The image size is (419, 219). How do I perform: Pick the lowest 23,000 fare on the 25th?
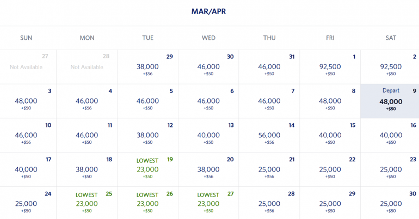(87, 203)
